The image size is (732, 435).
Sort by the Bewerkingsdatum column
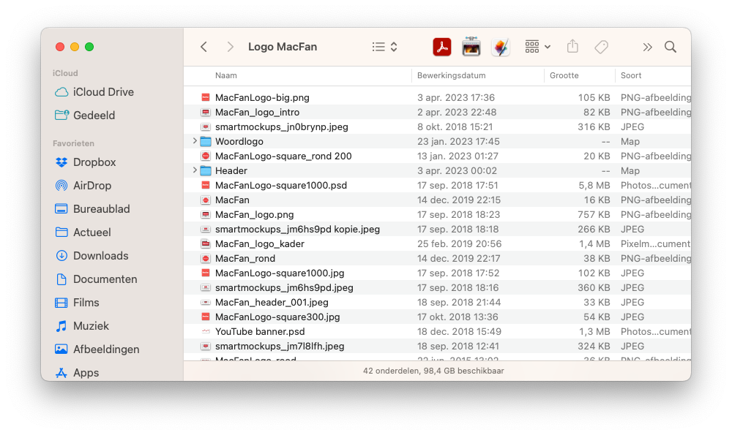click(x=451, y=75)
